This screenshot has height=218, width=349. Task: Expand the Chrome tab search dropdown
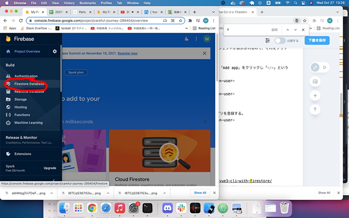pyautogui.click(x=213, y=12)
